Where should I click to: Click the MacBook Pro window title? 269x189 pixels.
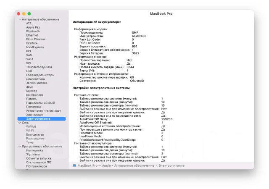pos(161,14)
